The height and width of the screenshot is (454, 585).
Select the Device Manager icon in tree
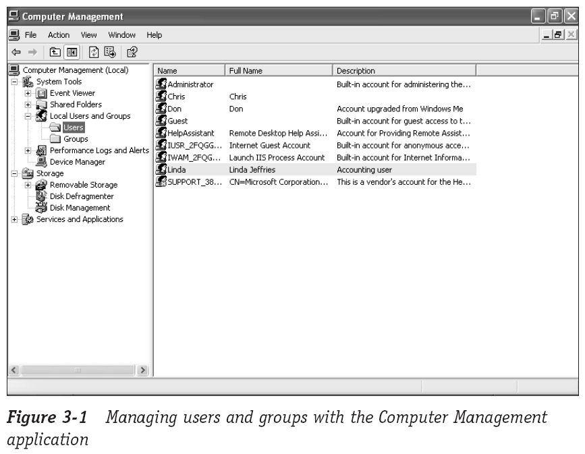pyautogui.click(x=42, y=162)
